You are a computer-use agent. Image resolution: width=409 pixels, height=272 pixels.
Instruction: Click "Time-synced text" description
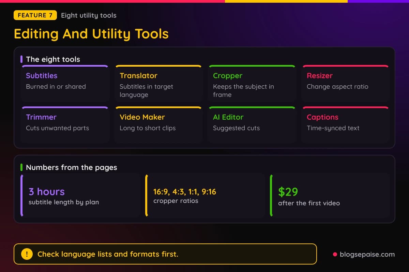pyautogui.click(x=333, y=128)
